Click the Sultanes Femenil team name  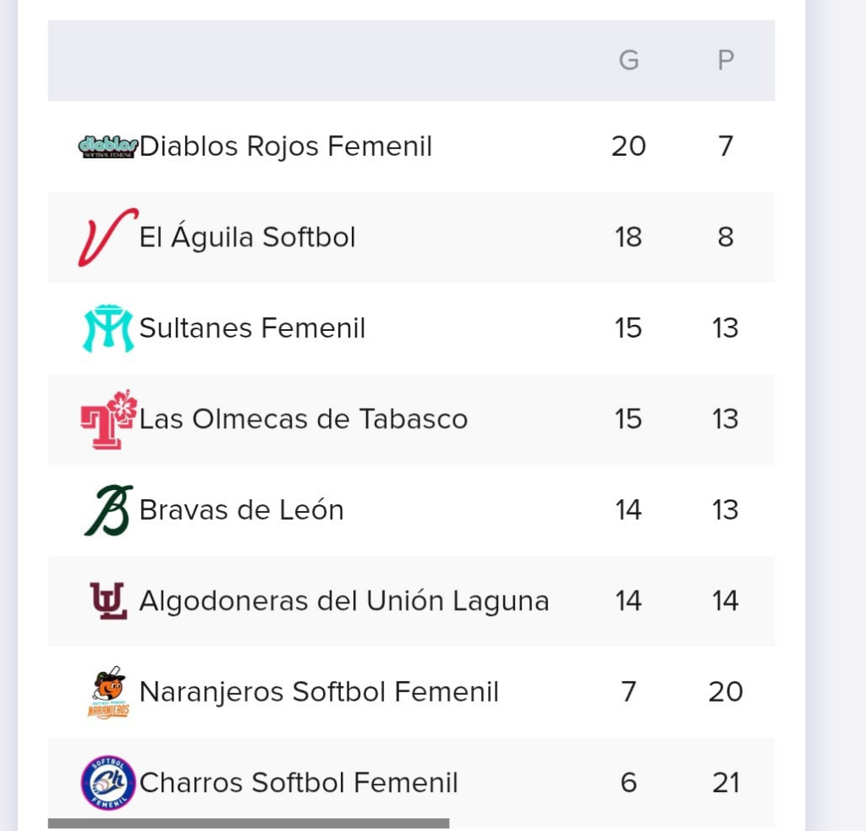252,327
